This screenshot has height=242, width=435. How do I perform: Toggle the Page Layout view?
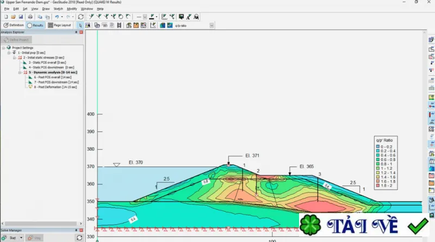click(59, 25)
